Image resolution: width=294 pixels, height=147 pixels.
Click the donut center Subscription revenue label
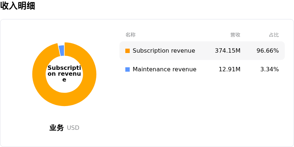point(64,74)
